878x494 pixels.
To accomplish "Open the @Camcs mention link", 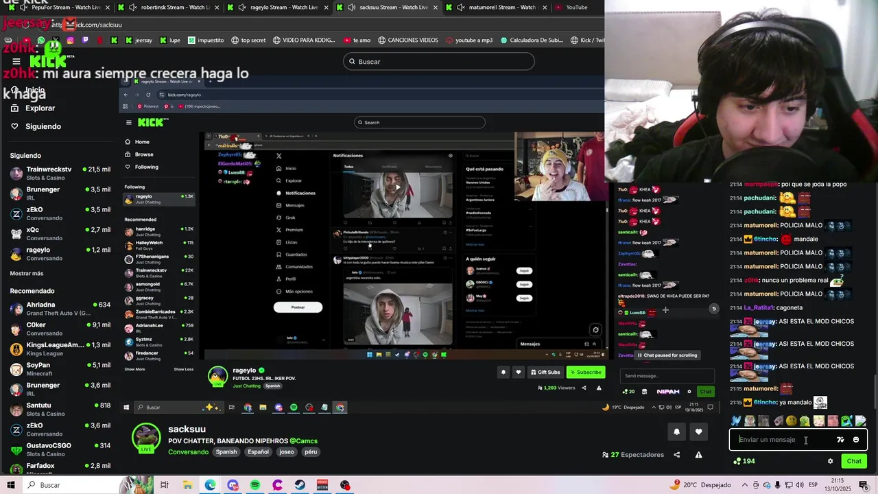I will 303,441.
